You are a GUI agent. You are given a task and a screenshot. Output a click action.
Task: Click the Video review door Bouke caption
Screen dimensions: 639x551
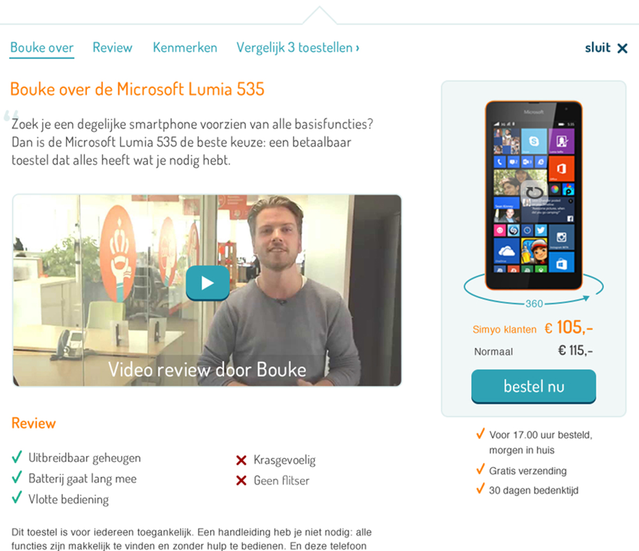207,370
